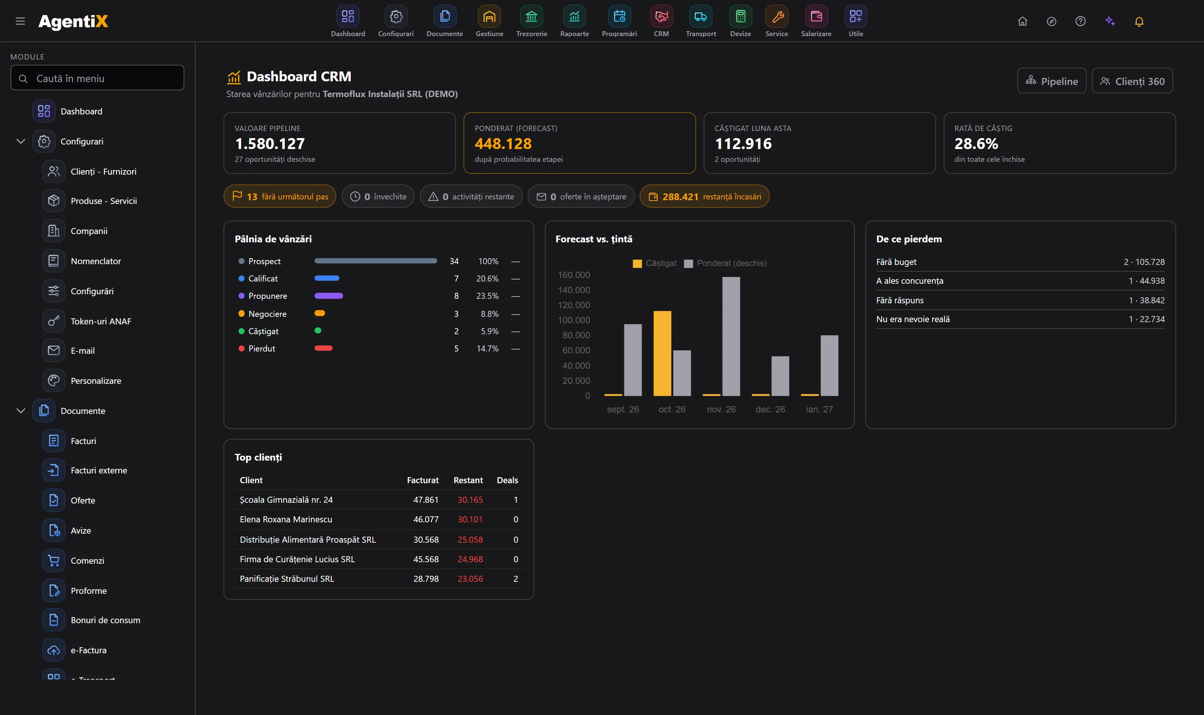
Task: Open Facturi externe sidebar item
Action: 99,470
